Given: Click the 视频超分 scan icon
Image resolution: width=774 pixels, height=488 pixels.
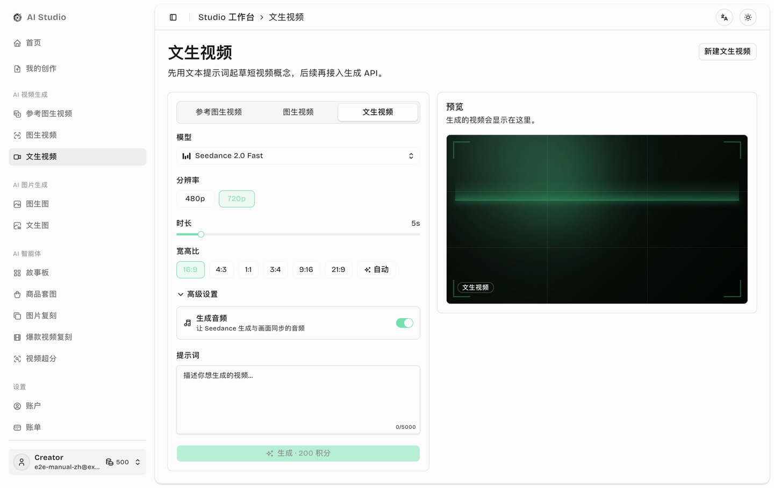Looking at the screenshot, I should [x=17, y=359].
